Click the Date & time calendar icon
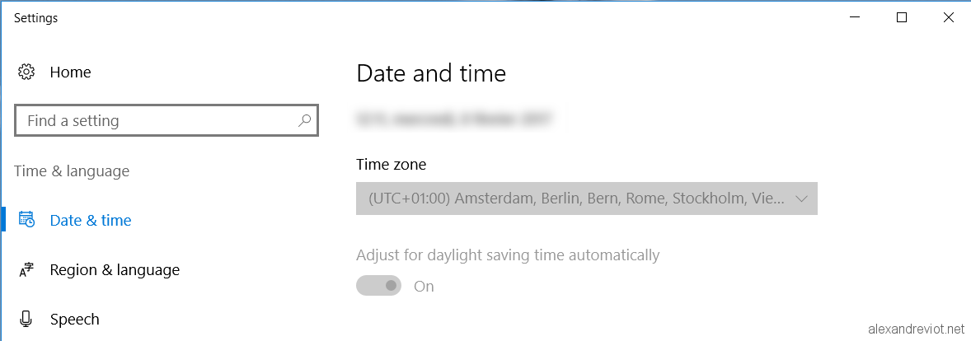Image resolution: width=971 pixels, height=341 pixels. (26, 220)
